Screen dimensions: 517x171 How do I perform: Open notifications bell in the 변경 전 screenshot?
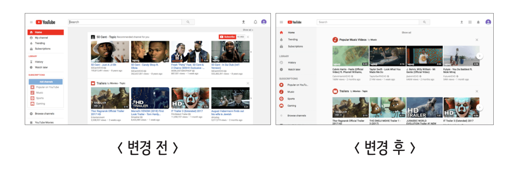[255, 22]
